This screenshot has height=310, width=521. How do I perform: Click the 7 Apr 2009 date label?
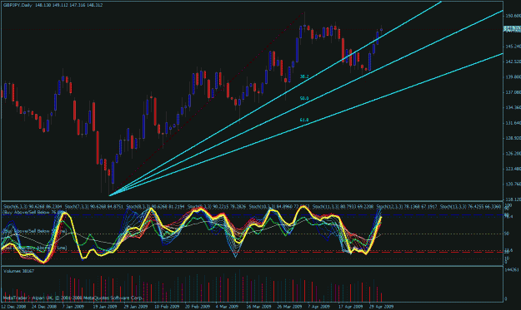click(319, 307)
